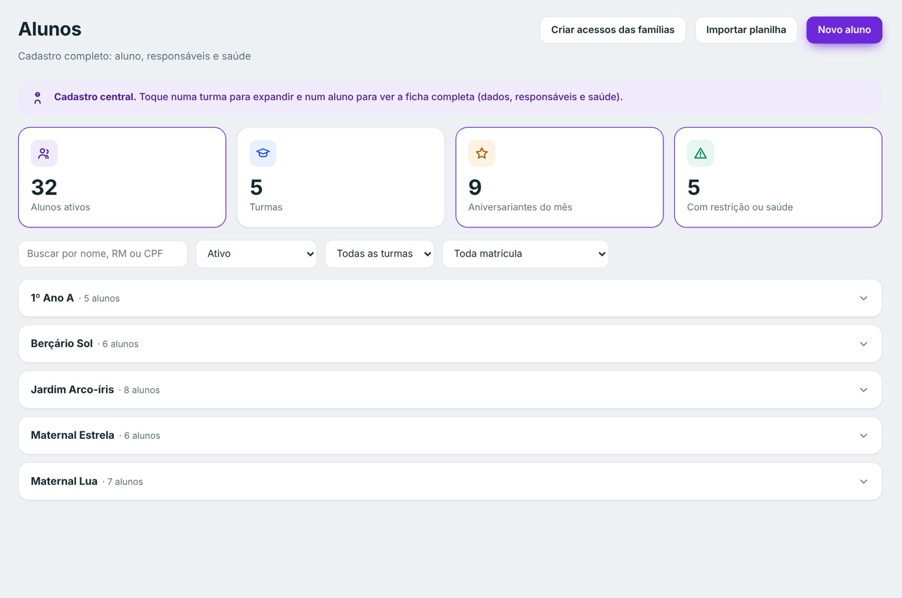Click the Novo aluno button
This screenshot has width=902, height=598.
tap(844, 30)
